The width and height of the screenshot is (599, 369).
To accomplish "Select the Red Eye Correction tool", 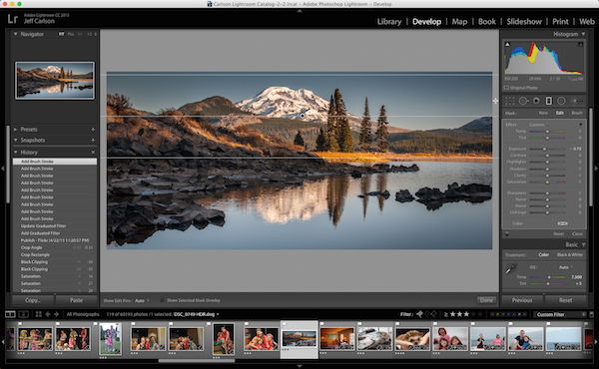I will pyautogui.click(x=536, y=101).
